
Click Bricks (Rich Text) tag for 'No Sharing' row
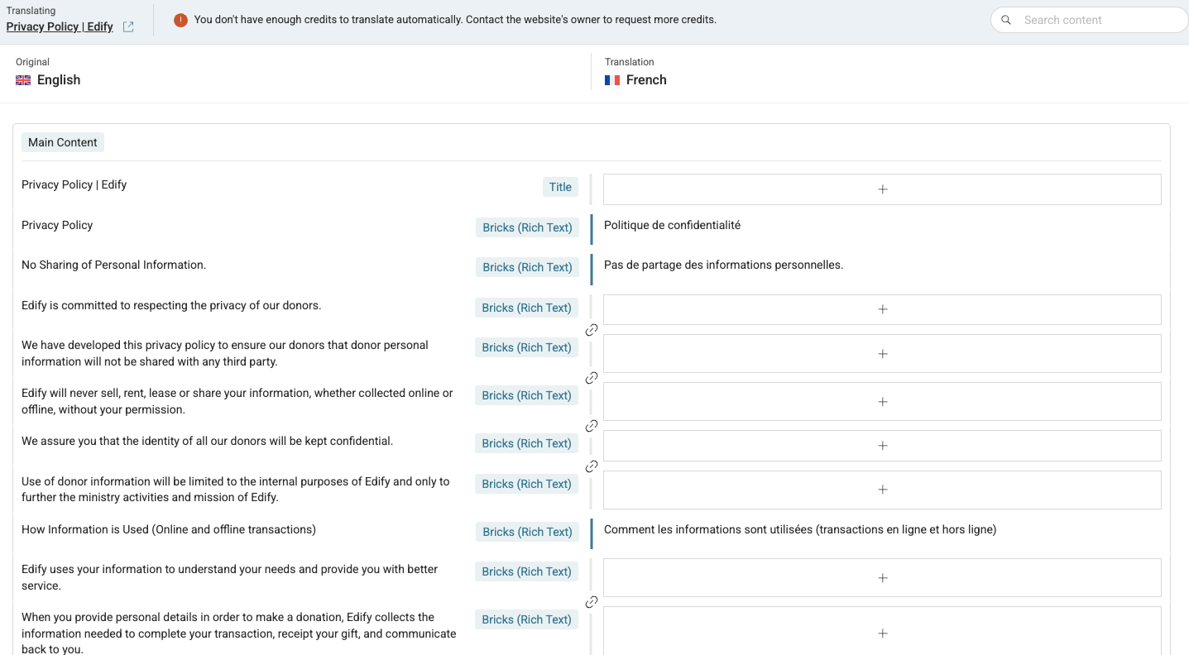[x=527, y=267]
